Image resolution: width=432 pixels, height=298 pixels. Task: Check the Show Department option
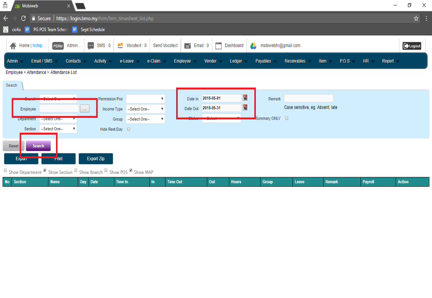coord(5,170)
